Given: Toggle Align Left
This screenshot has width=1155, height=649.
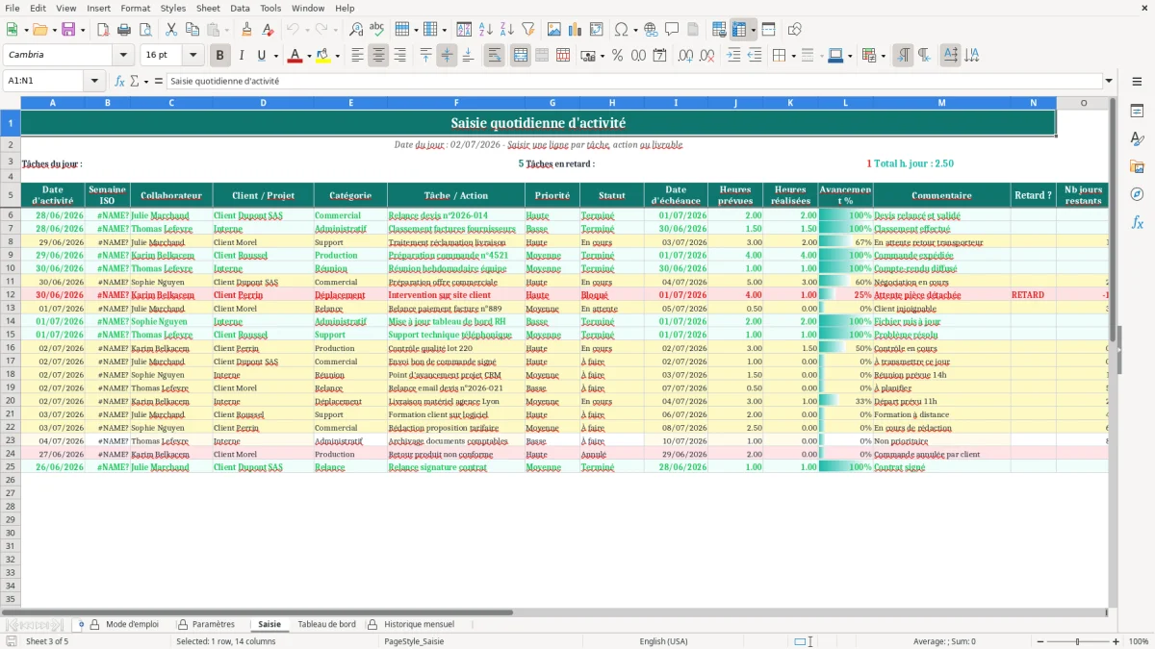Looking at the screenshot, I should (x=357, y=56).
